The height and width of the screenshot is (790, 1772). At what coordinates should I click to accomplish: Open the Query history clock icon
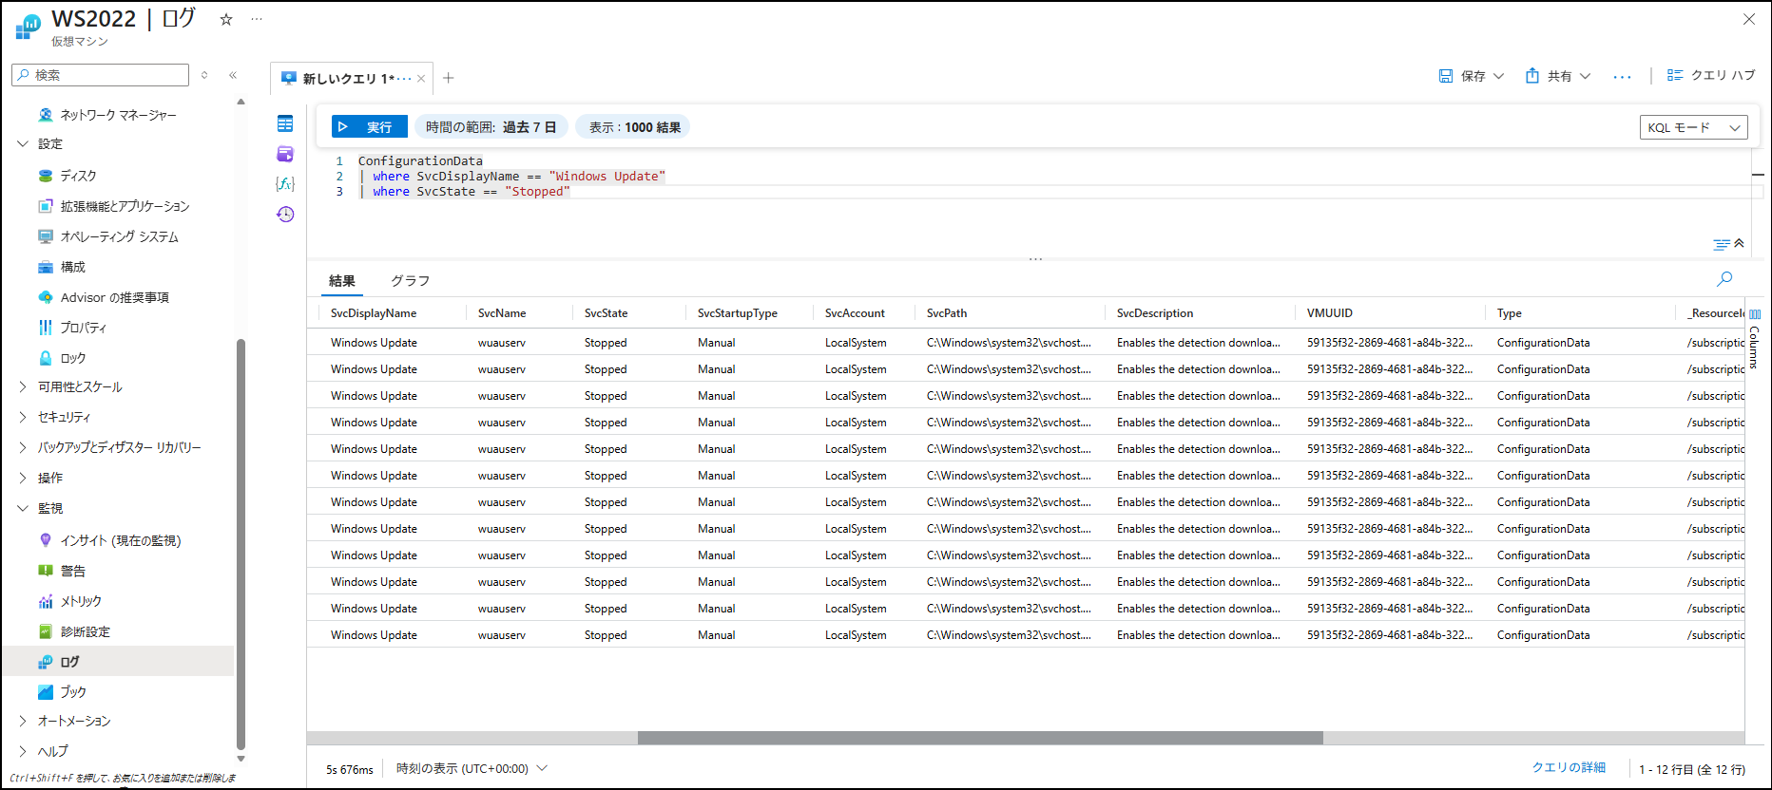tap(285, 215)
